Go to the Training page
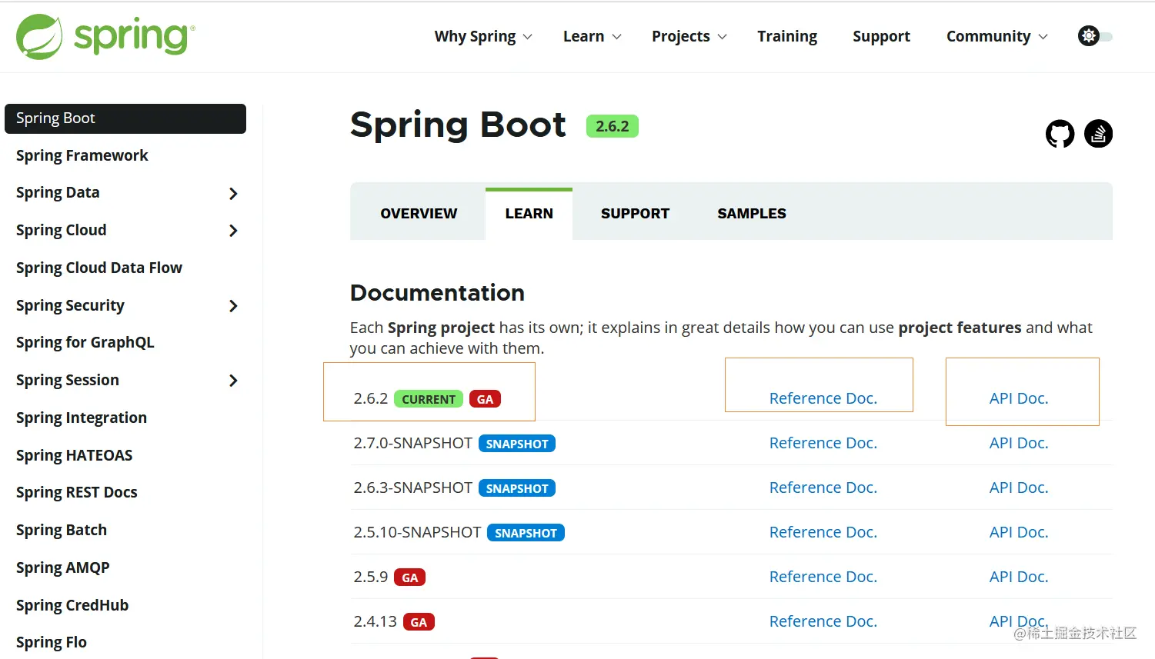1155x659 pixels. (x=787, y=36)
